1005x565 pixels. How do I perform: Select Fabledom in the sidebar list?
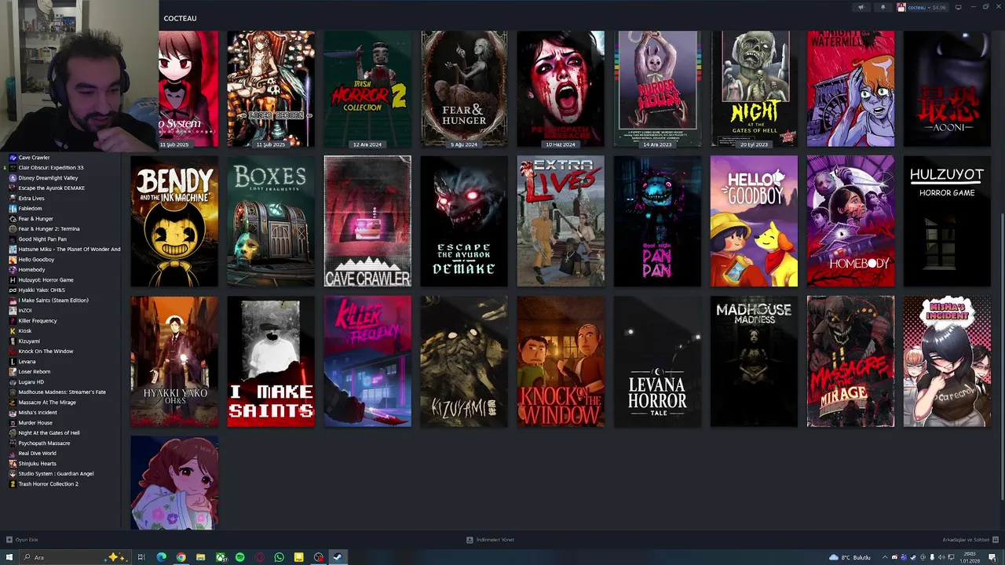coord(30,208)
